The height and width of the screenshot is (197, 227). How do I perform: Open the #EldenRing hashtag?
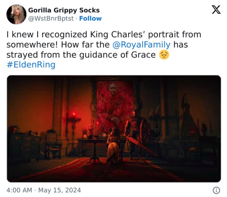(x=31, y=65)
